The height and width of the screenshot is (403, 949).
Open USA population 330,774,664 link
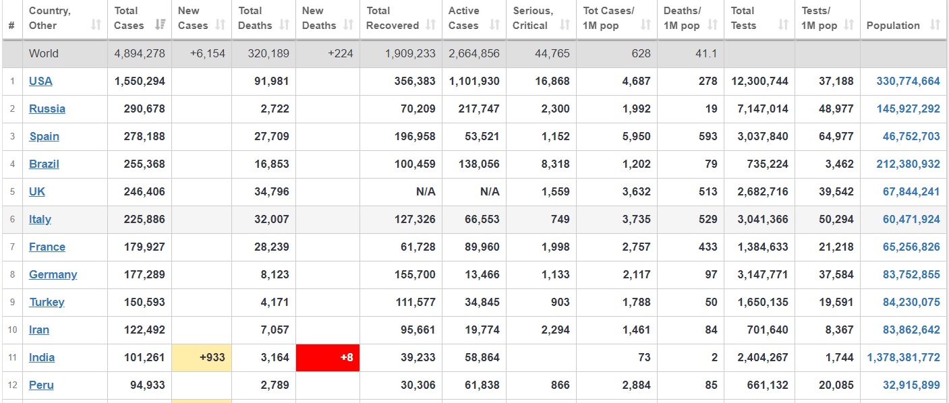[x=908, y=81]
